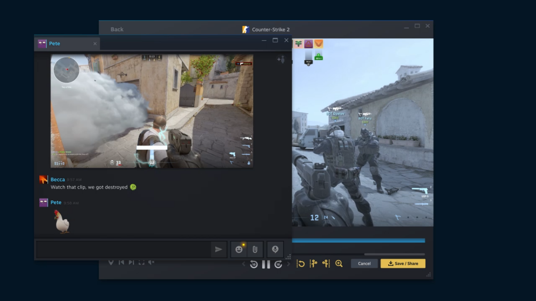The width and height of the screenshot is (536, 301).
Task: Open the shared clip thumbnail in chat
Action: click(152, 111)
